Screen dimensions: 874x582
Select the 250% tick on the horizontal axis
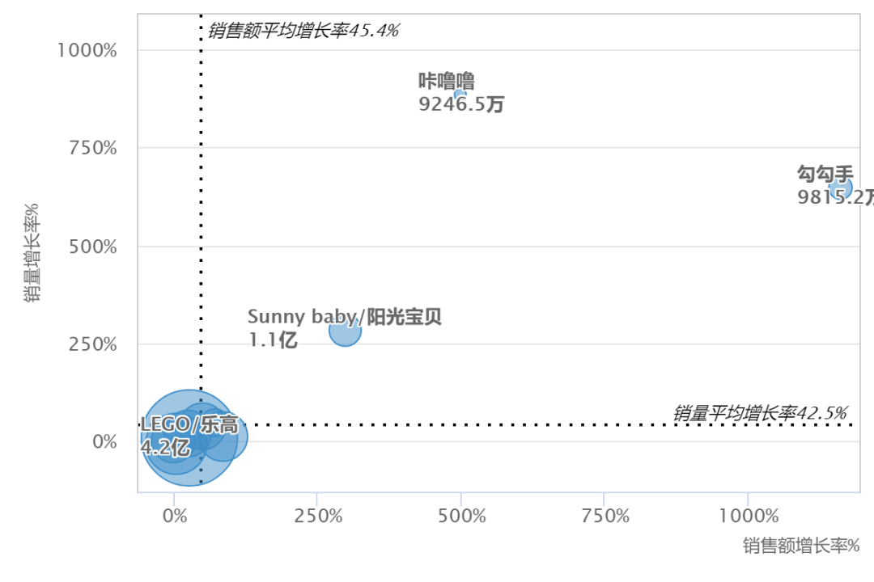(x=316, y=517)
